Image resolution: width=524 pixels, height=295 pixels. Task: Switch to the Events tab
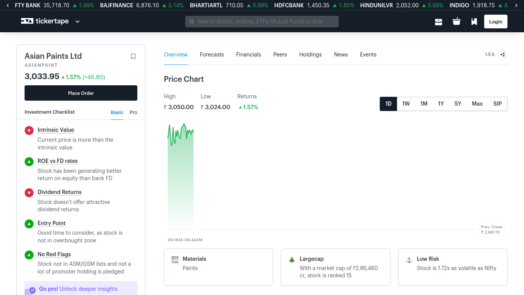point(368,55)
